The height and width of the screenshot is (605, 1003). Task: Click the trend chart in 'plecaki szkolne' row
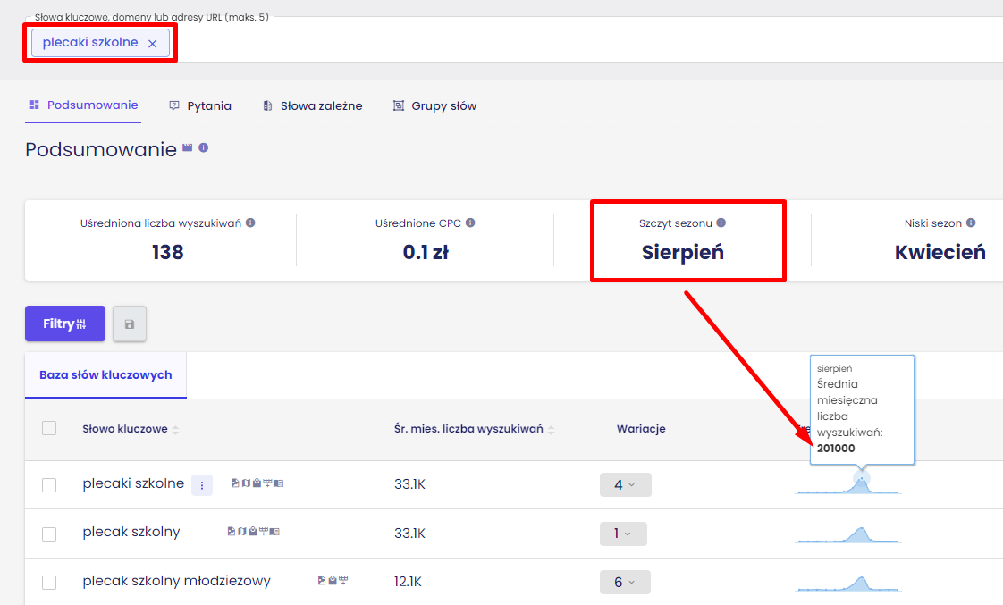(x=848, y=484)
